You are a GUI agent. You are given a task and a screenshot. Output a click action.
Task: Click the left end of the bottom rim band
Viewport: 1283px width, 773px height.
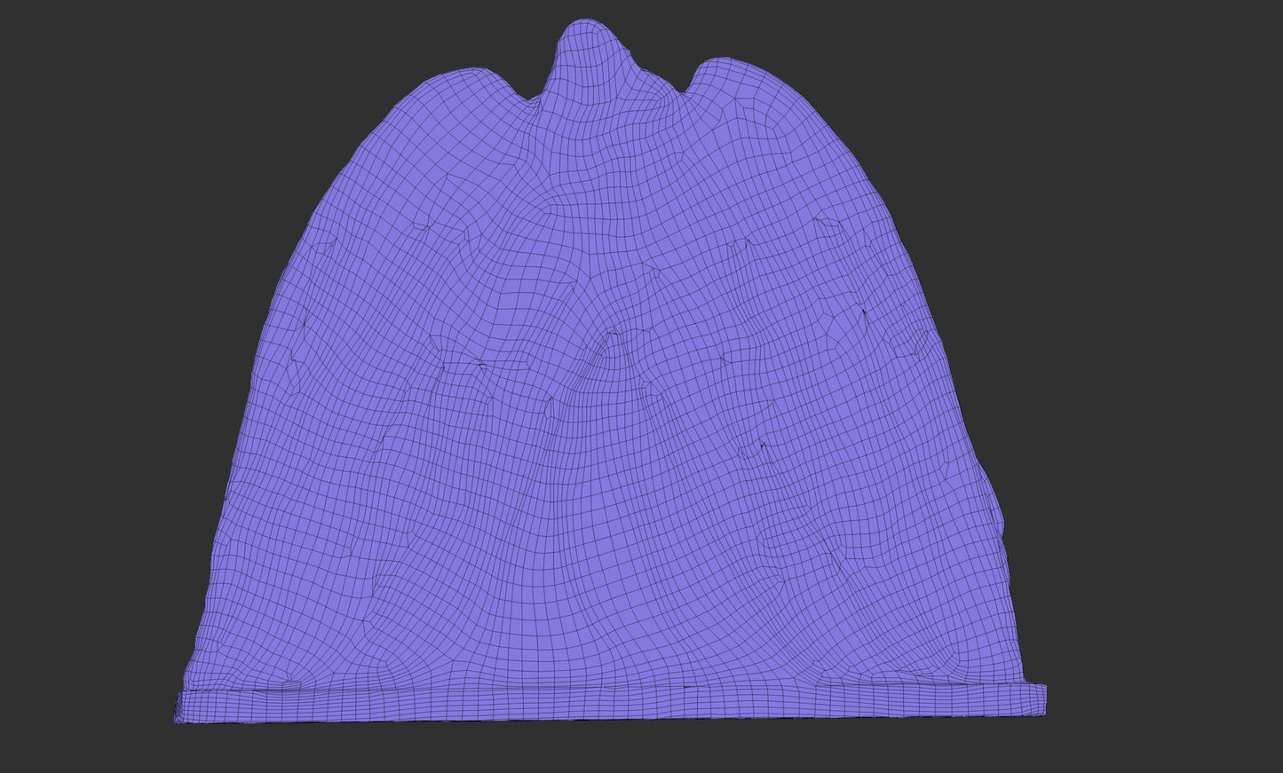182,706
